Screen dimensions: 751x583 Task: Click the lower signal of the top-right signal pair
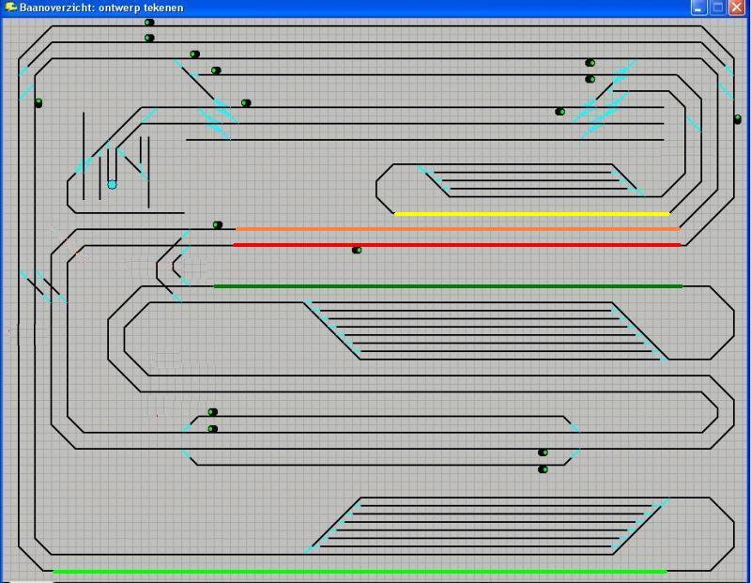pos(590,79)
